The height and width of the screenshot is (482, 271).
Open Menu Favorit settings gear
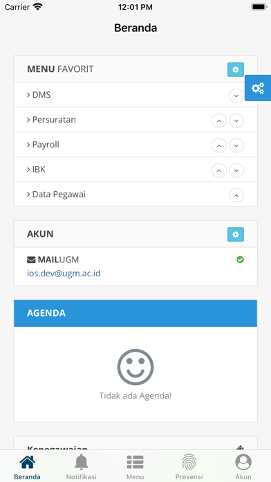click(236, 69)
